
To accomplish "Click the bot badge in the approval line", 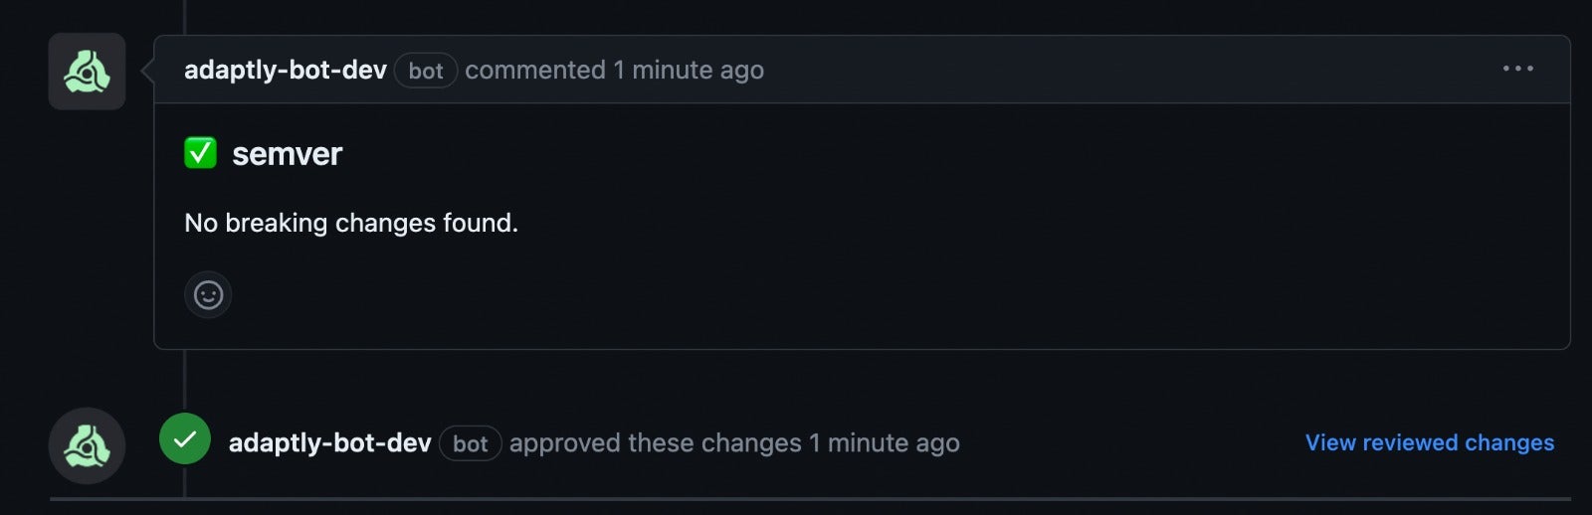I will tap(470, 443).
